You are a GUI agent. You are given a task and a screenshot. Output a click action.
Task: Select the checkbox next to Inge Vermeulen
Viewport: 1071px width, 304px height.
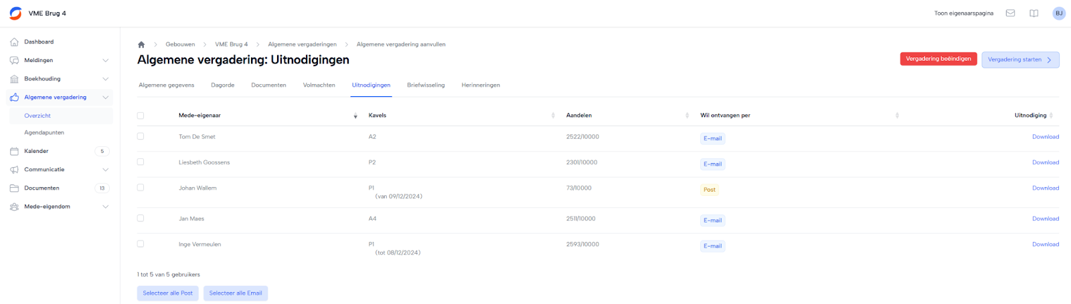point(141,244)
